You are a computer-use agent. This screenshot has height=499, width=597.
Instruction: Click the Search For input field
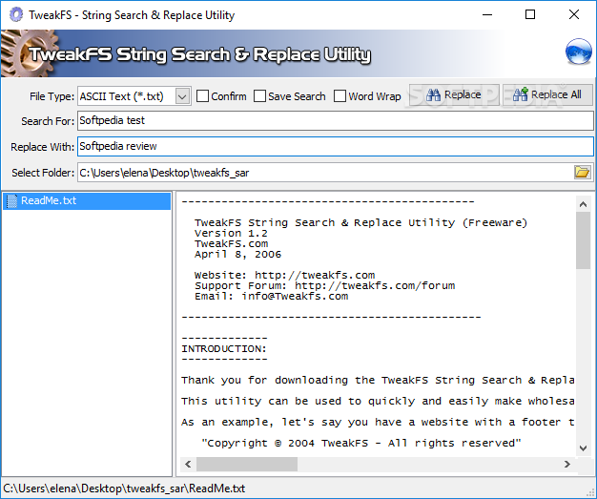coord(335,121)
